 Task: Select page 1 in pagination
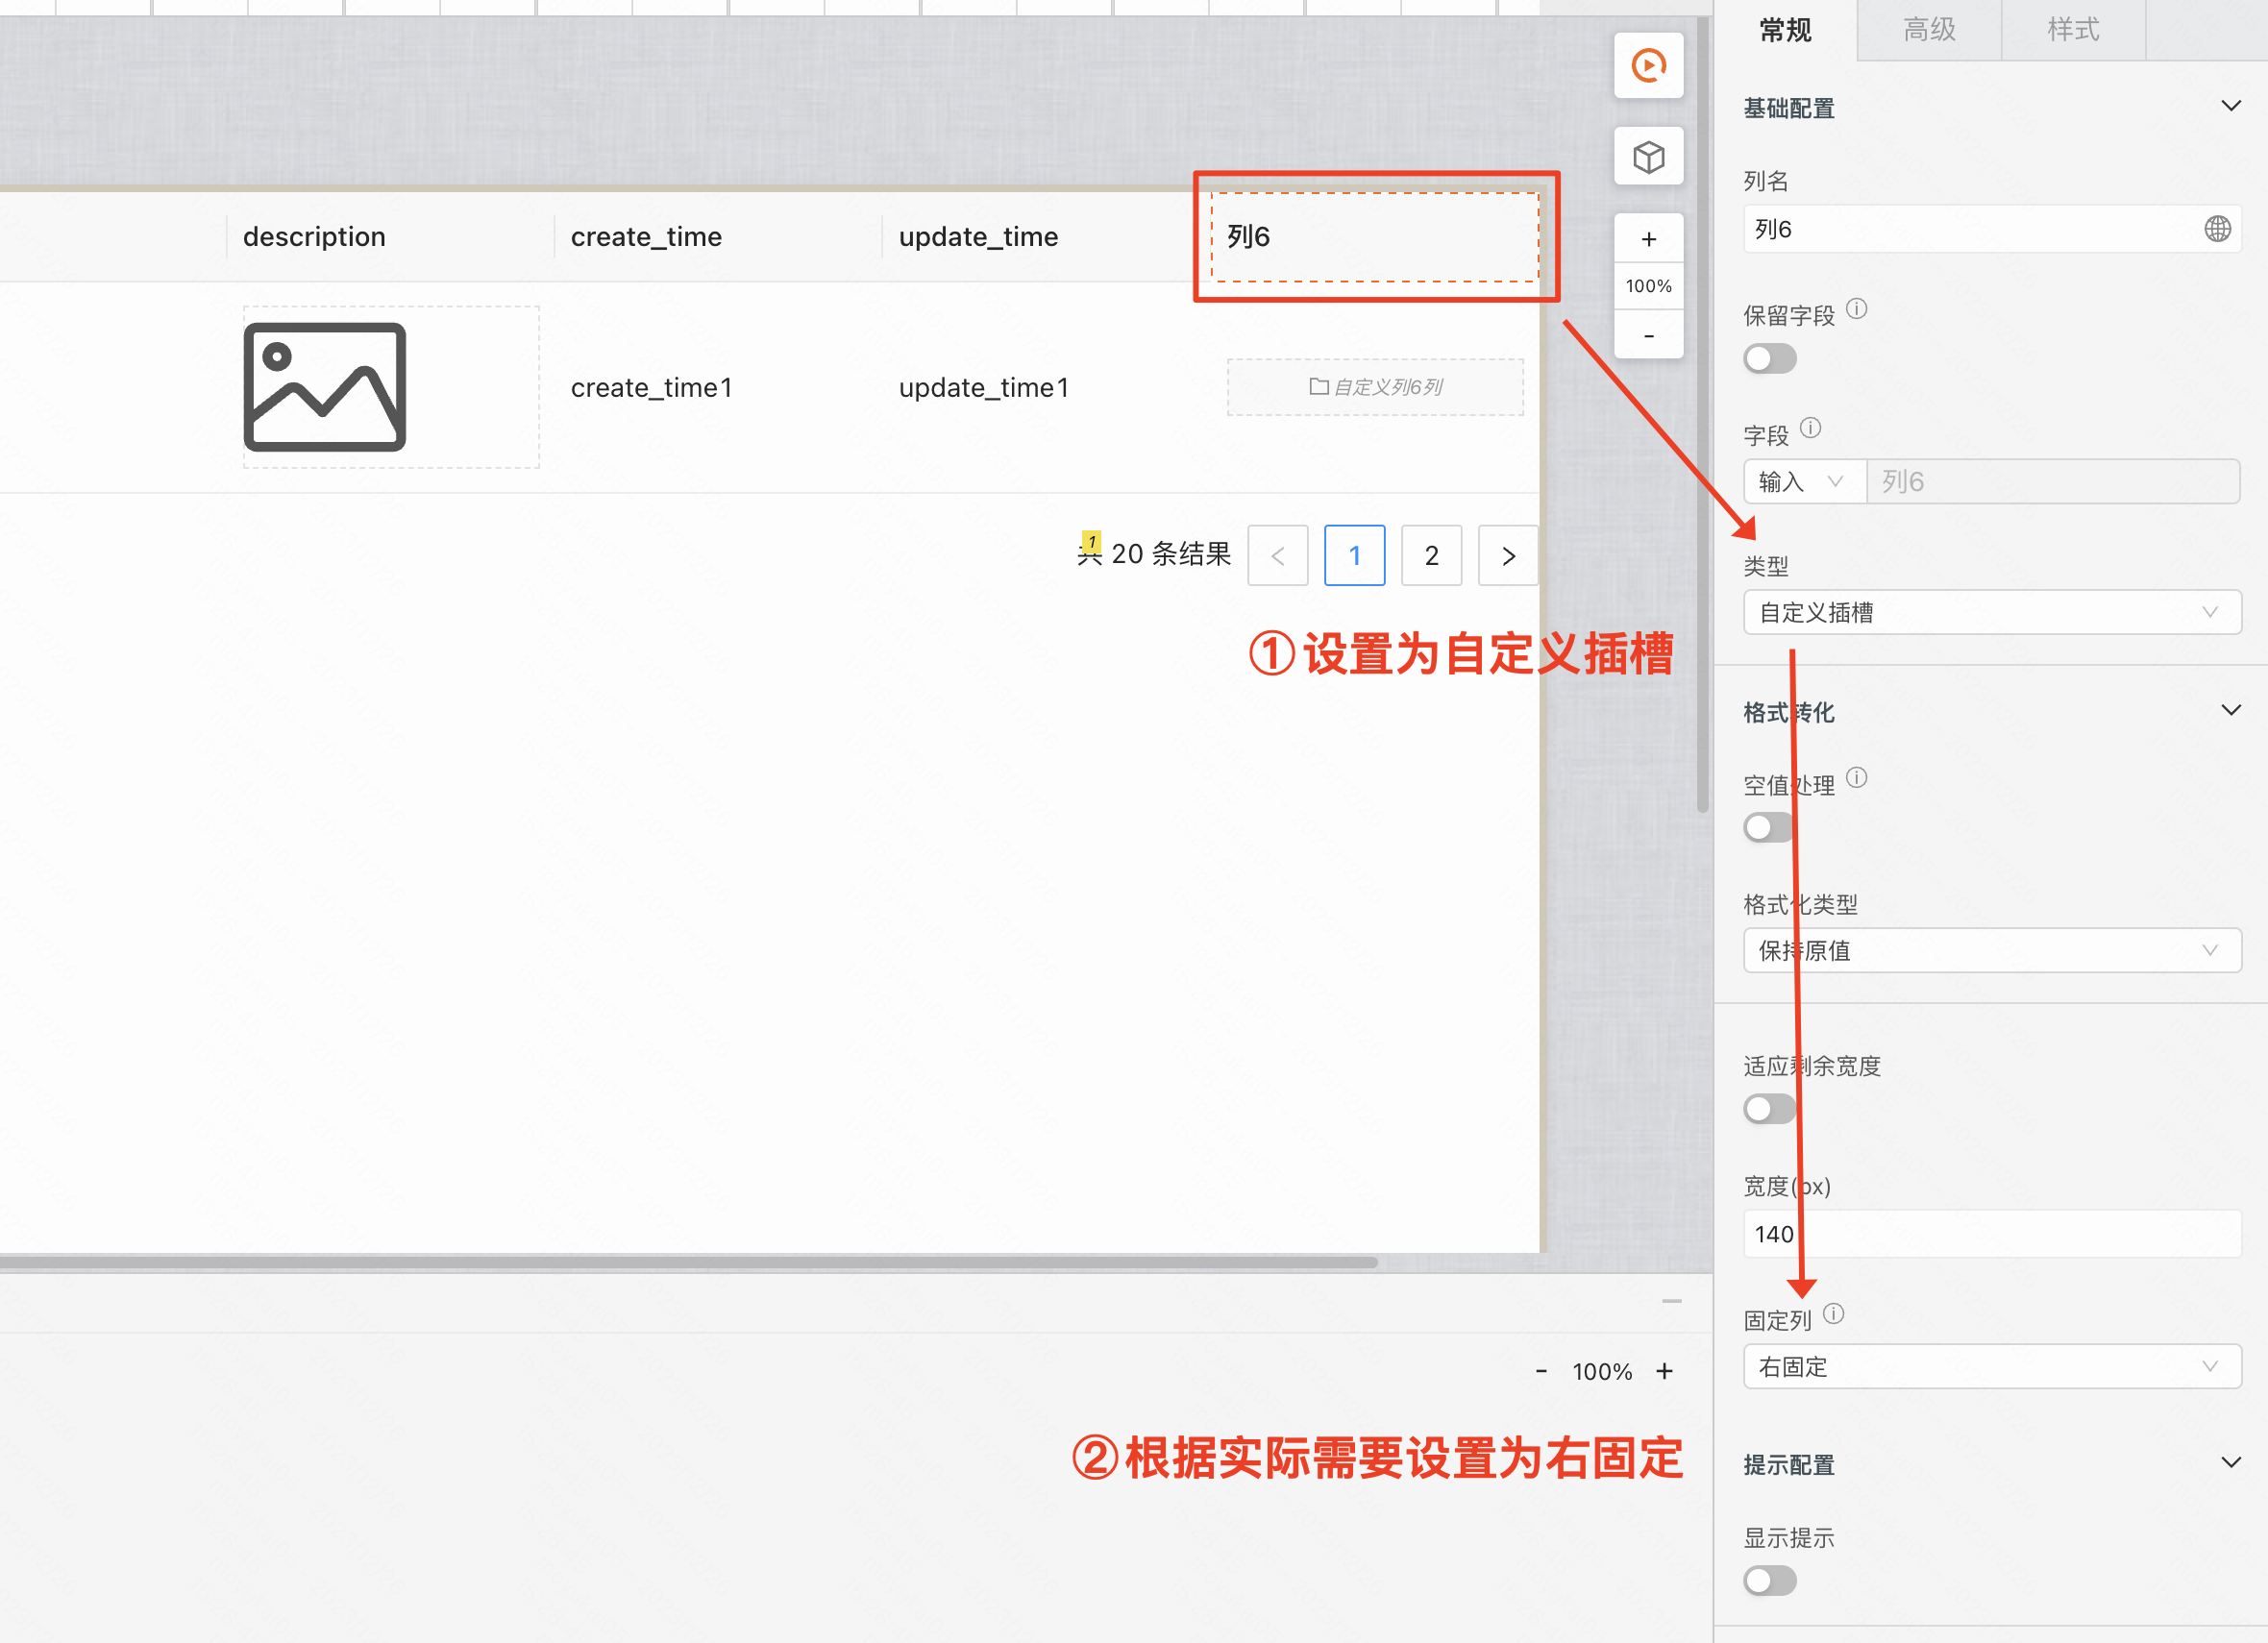pos(1354,555)
